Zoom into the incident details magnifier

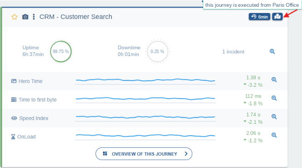(272, 51)
